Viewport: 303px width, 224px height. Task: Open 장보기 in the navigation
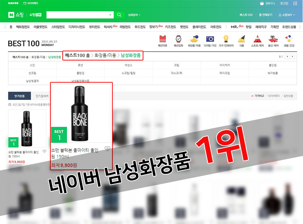153,27
